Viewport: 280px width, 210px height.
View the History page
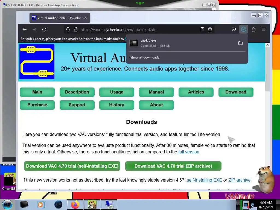(x=116, y=105)
